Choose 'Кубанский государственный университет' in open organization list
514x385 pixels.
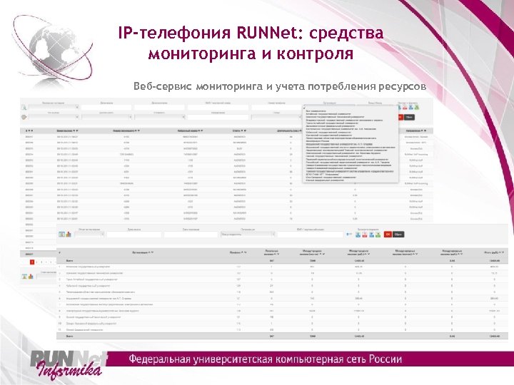point(328,133)
